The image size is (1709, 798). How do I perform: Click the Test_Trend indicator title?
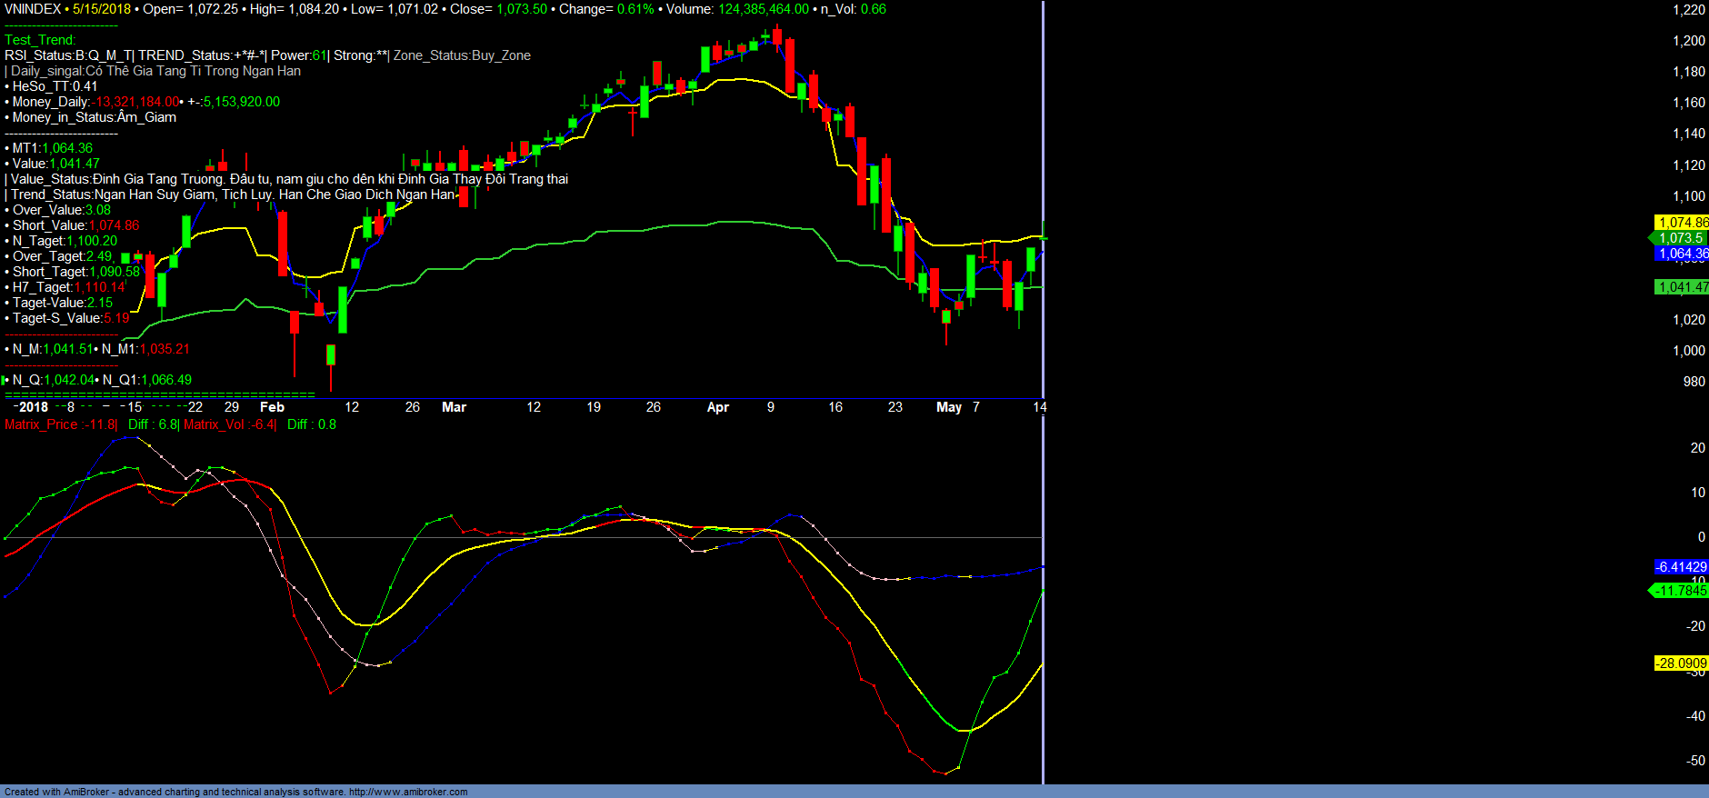point(40,40)
